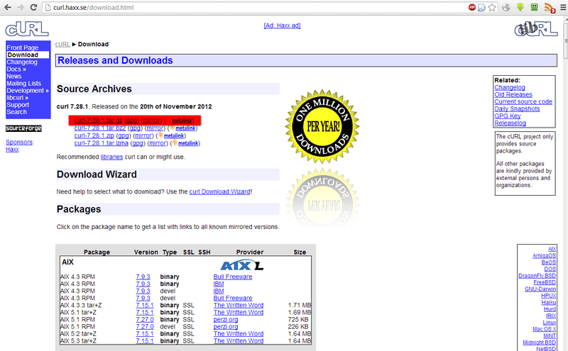Viewport: 568px width, 351px height.
Task: Bookmark the page with the star icon
Action: point(491,7)
